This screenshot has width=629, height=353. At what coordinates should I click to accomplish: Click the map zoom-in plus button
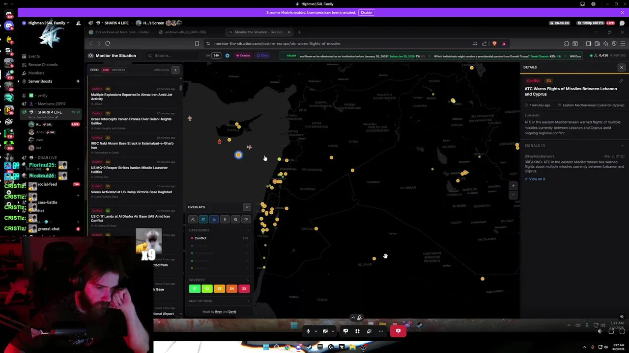(x=513, y=186)
